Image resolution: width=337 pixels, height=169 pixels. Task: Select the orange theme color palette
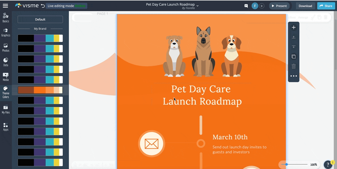coord(40,90)
